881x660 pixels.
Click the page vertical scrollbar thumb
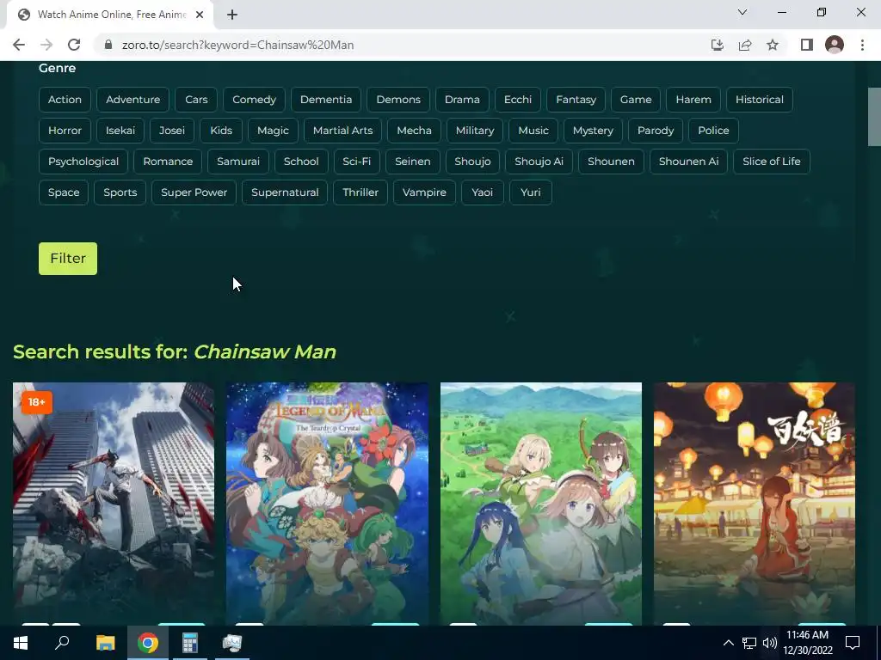(x=874, y=117)
